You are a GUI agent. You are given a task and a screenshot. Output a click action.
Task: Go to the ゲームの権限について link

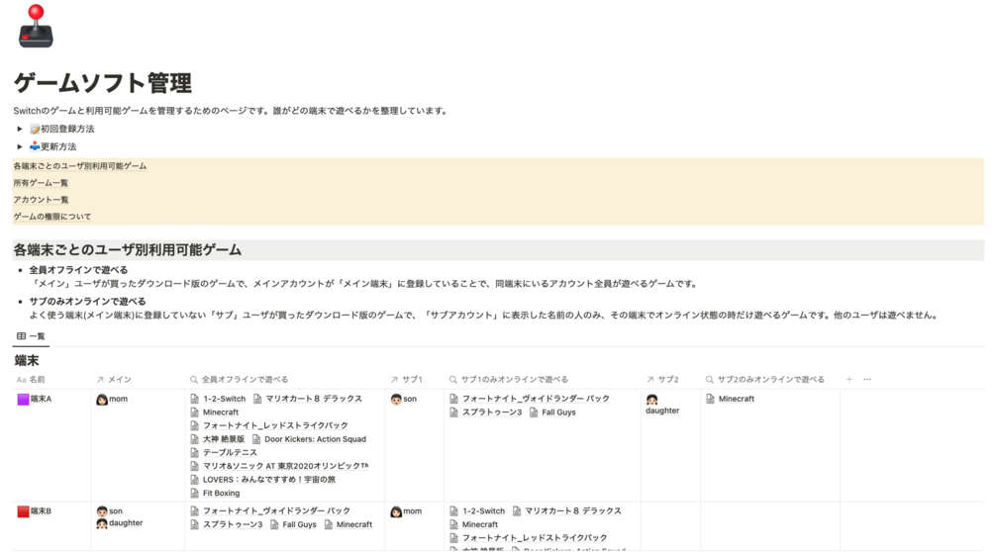pyautogui.click(x=52, y=217)
